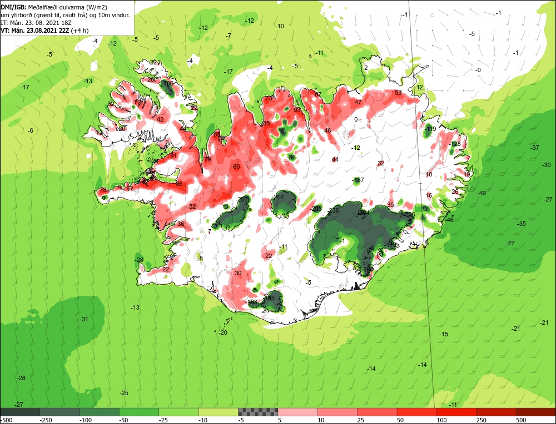Click the map value '52'

(x=192, y=206)
